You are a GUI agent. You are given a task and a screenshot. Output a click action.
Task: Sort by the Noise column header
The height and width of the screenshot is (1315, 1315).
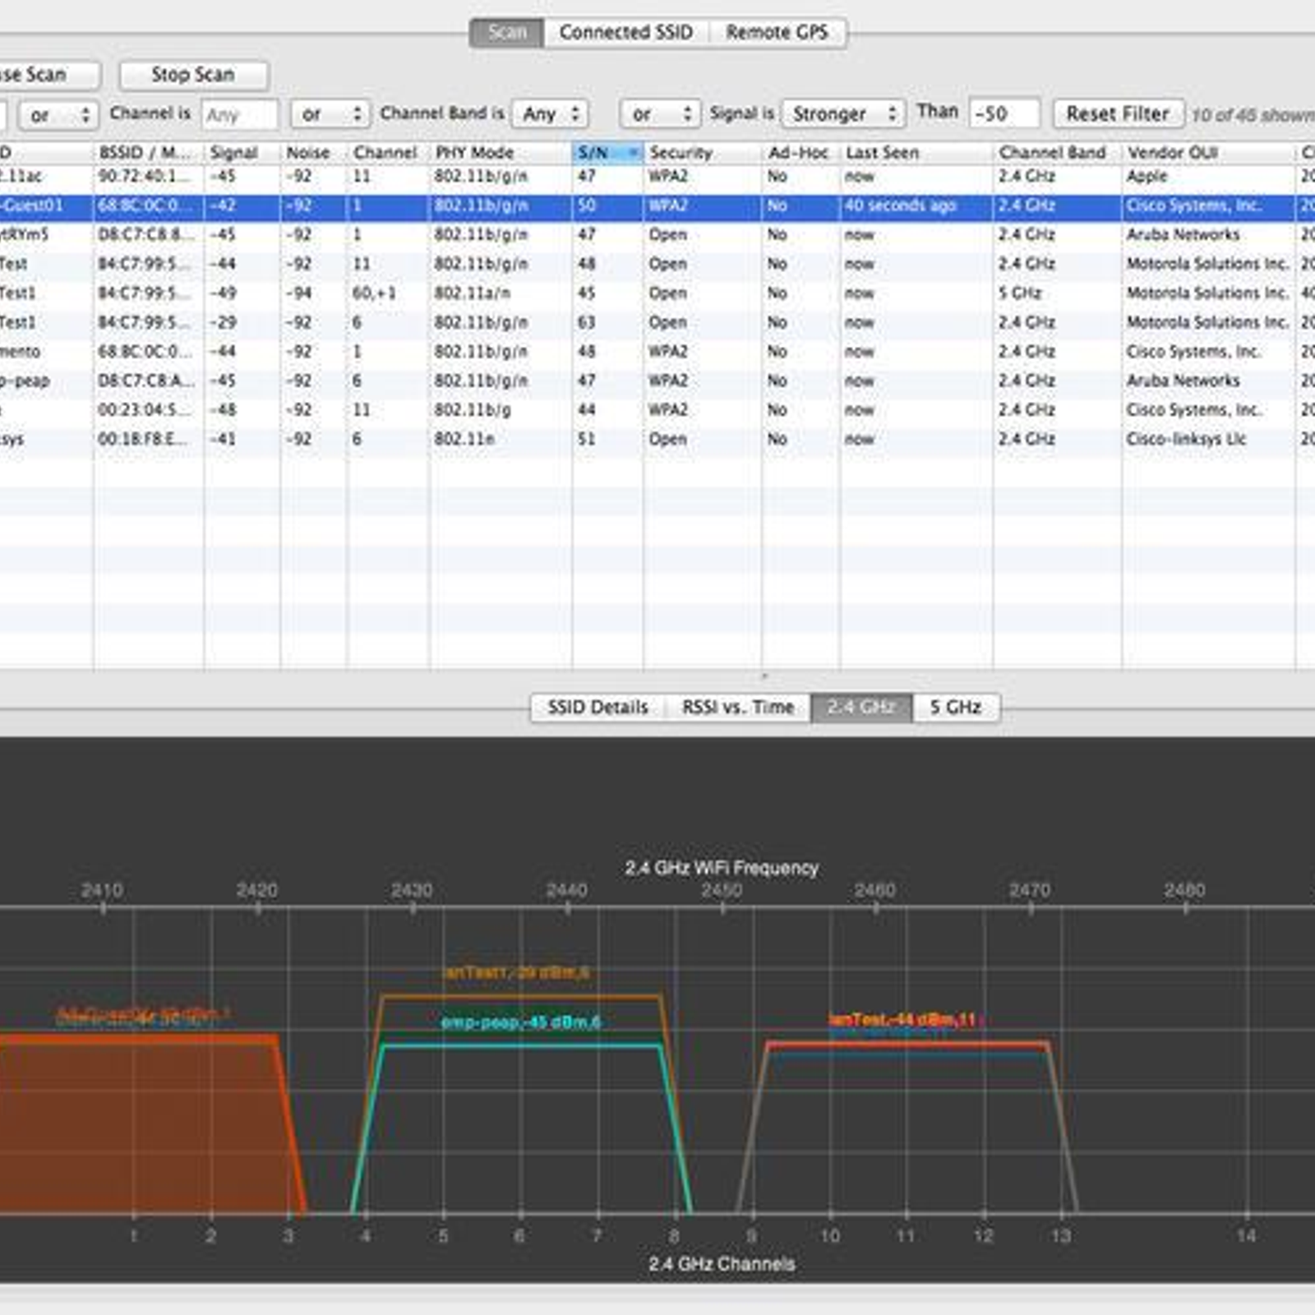(x=313, y=153)
